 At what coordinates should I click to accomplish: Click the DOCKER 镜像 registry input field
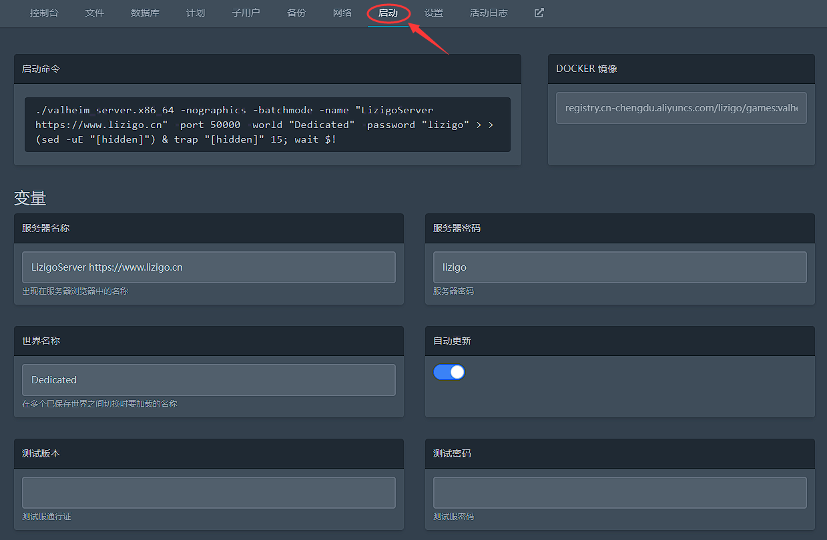[681, 108]
